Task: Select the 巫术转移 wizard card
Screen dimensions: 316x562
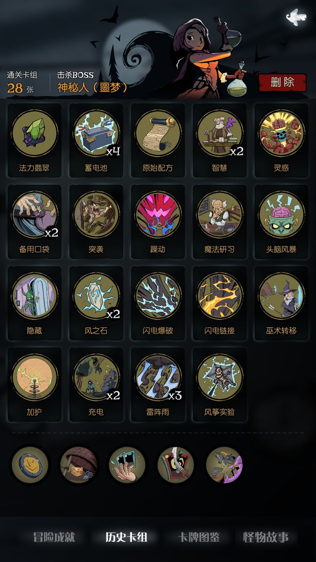Action: click(281, 303)
